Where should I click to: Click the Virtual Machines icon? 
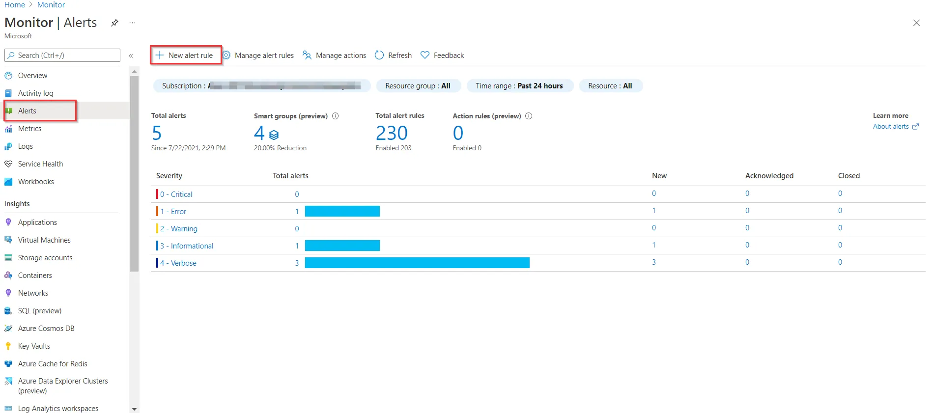click(x=8, y=240)
